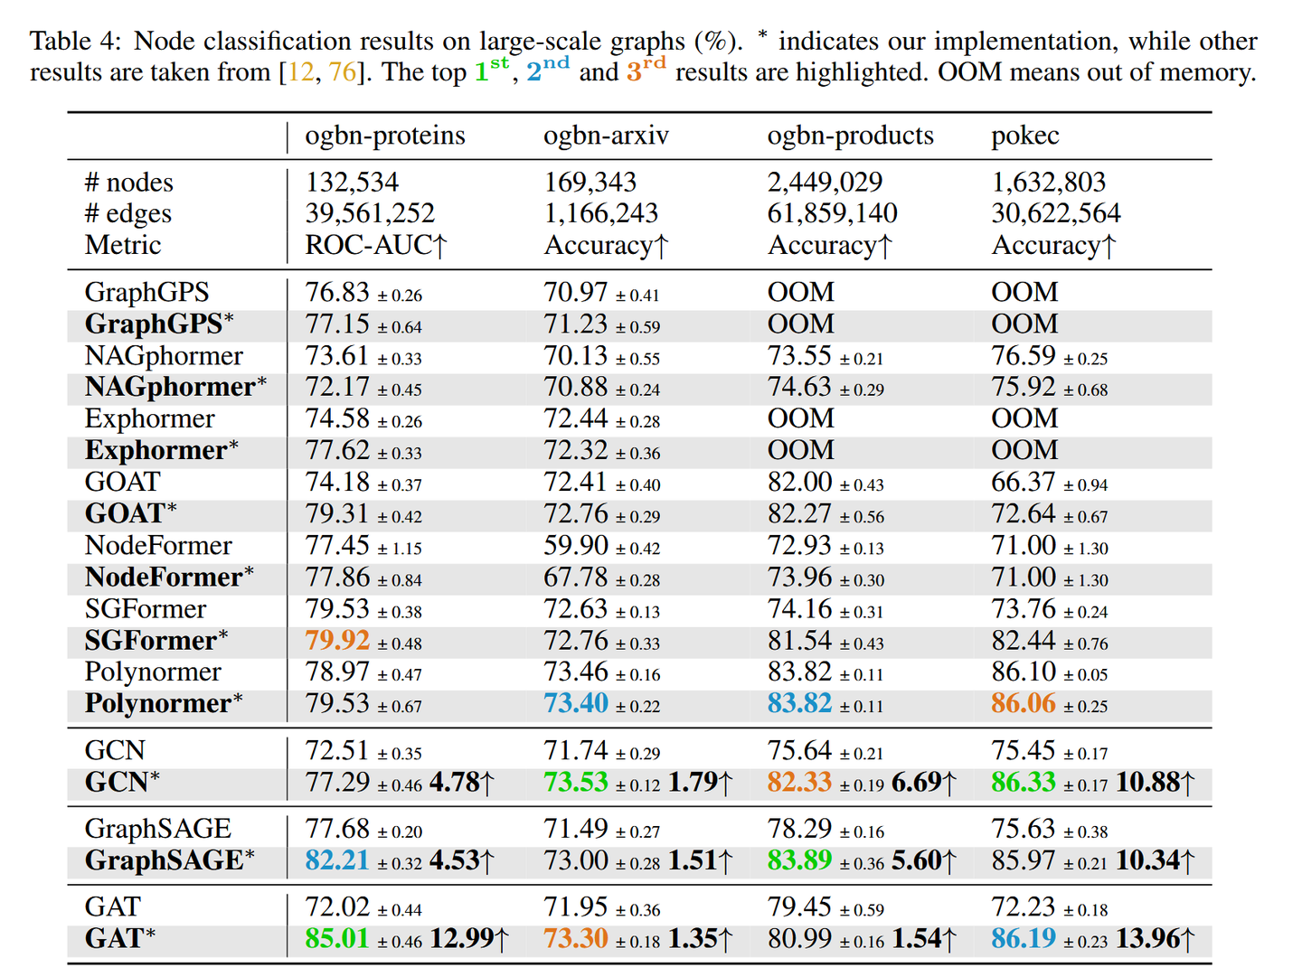
Task: Click the Polynormer* score 86.06 for pokec
Action: pos(1023,704)
